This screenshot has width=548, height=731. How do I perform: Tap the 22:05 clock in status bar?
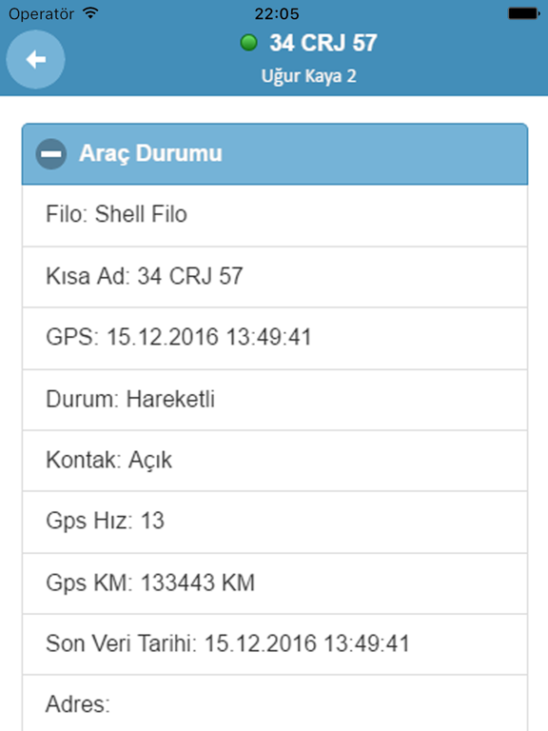tap(277, 13)
